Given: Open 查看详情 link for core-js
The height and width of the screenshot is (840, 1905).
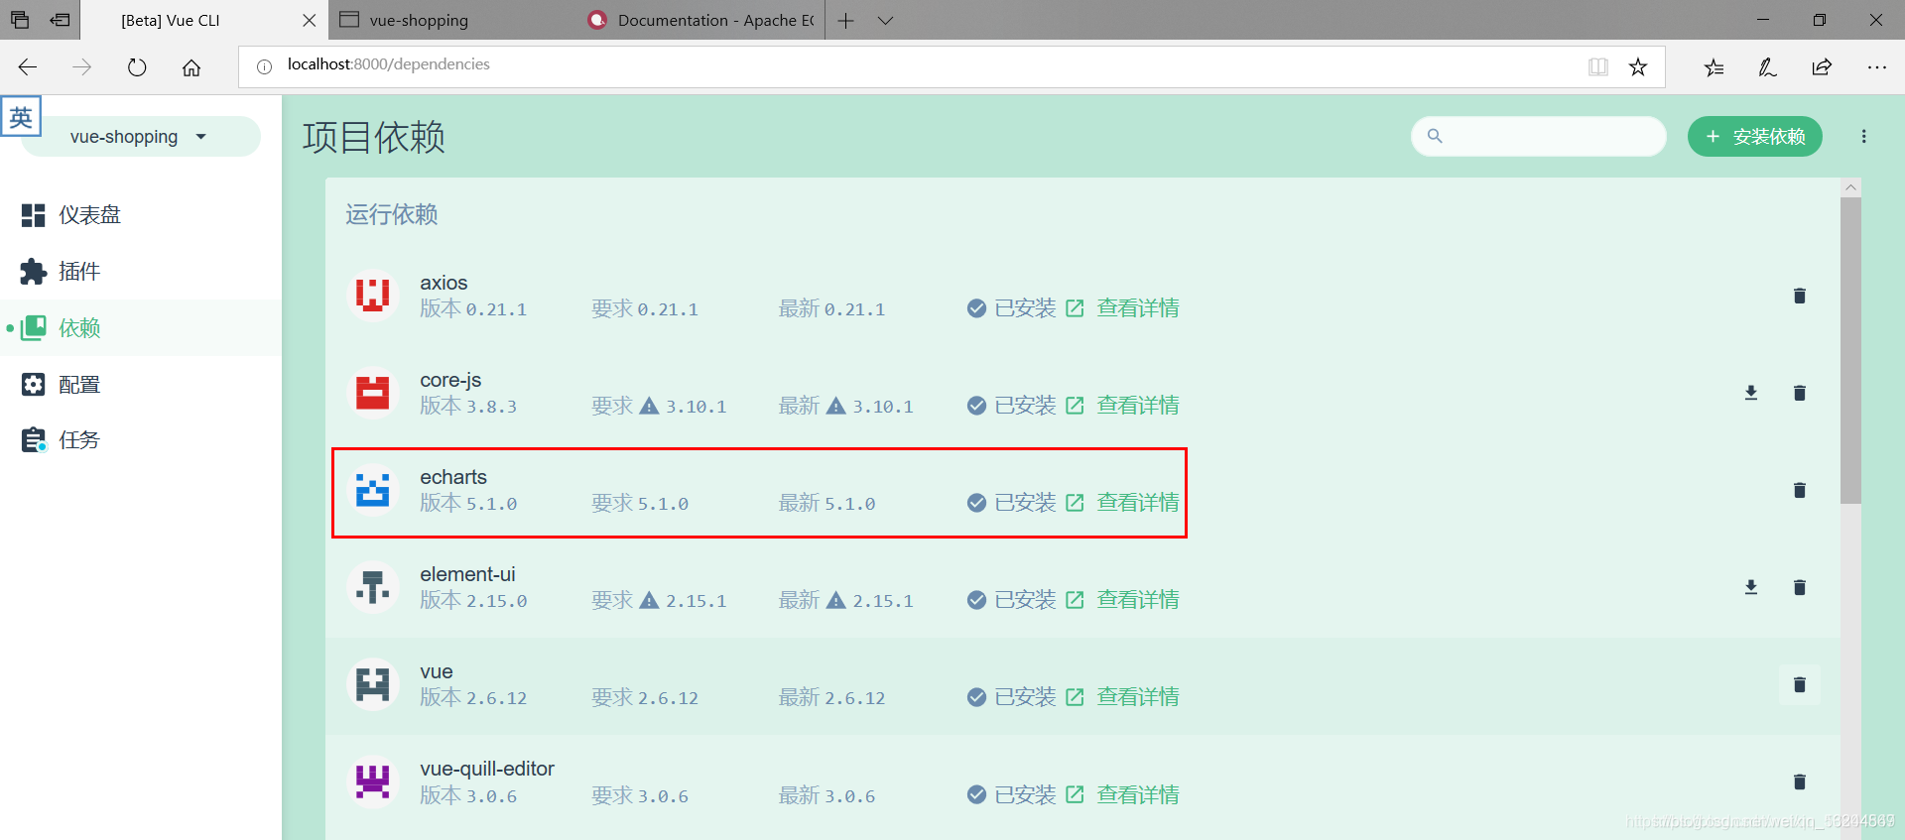Looking at the screenshot, I should [1137, 406].
